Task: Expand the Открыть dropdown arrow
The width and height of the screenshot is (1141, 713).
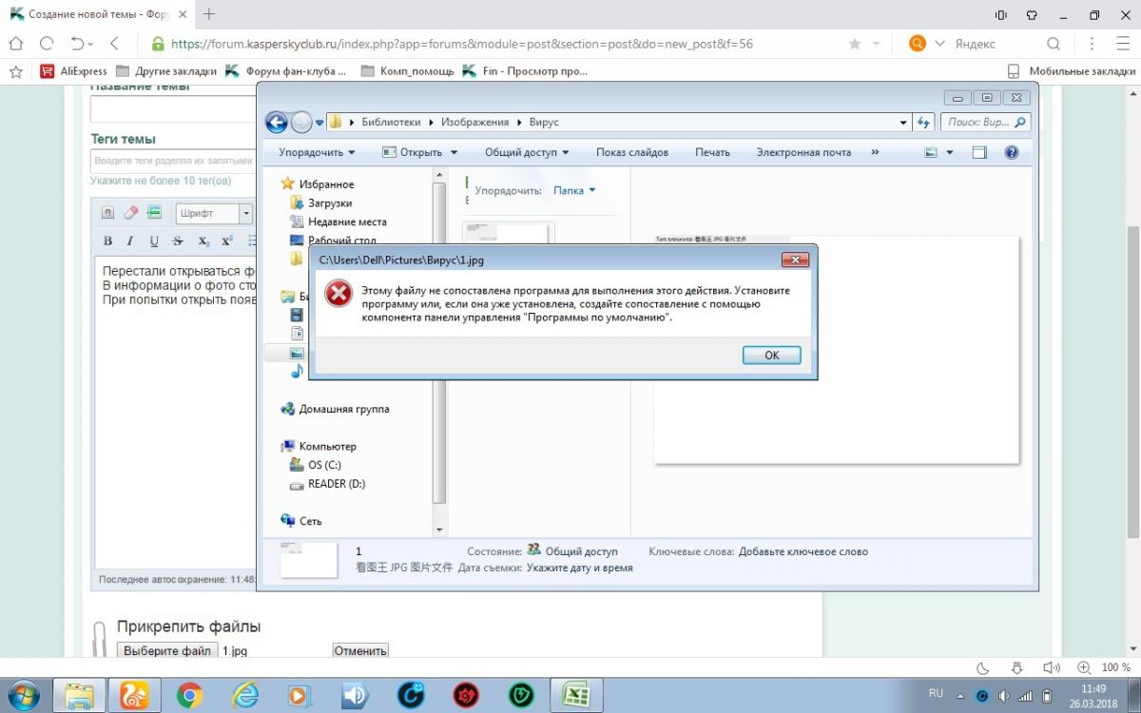Action: (454, 152)
